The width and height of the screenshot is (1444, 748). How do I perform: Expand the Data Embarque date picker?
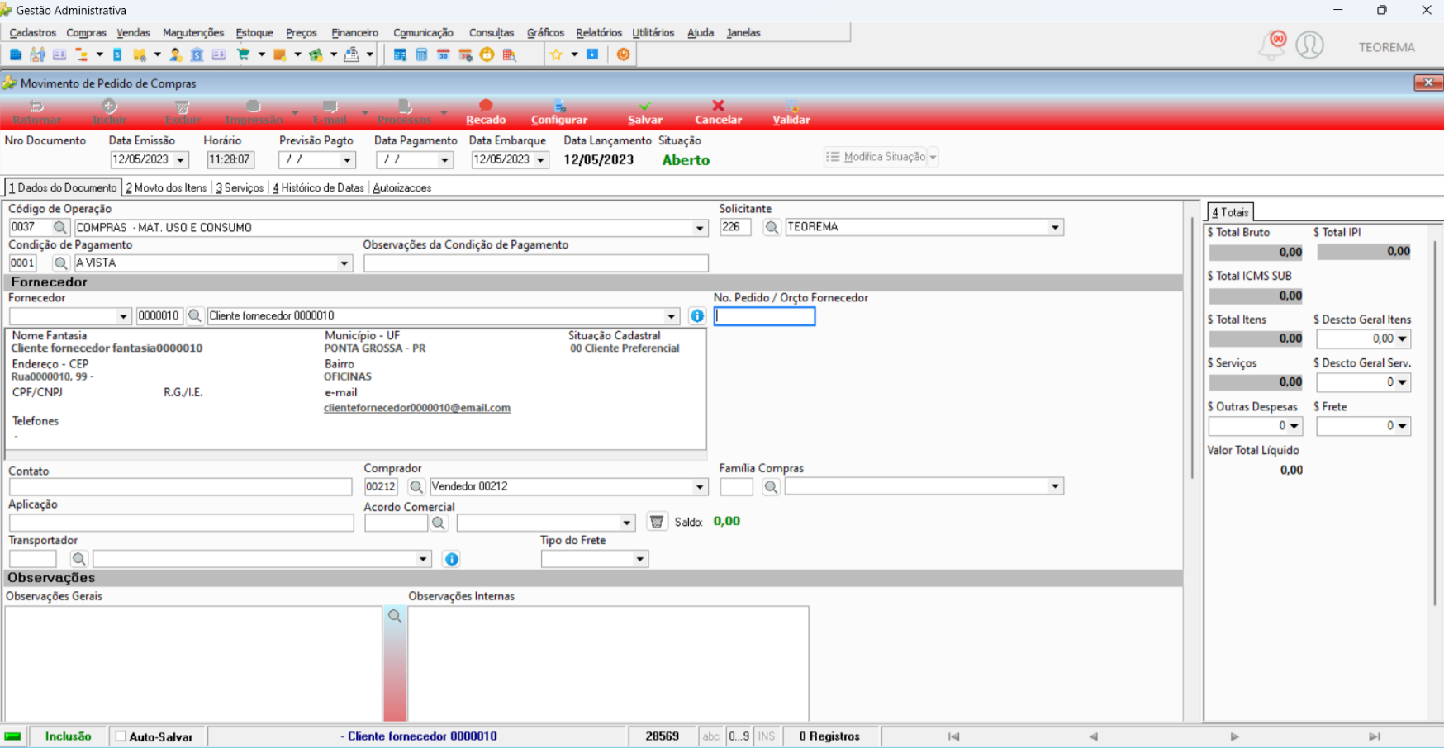[x=541, y=160]
